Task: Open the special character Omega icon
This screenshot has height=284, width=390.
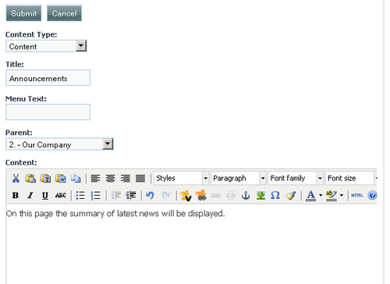Action: tap(275, 195)
